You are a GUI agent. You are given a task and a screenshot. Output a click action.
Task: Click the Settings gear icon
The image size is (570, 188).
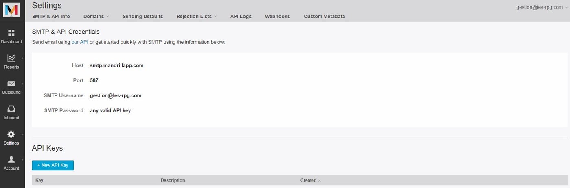[11, 134]
